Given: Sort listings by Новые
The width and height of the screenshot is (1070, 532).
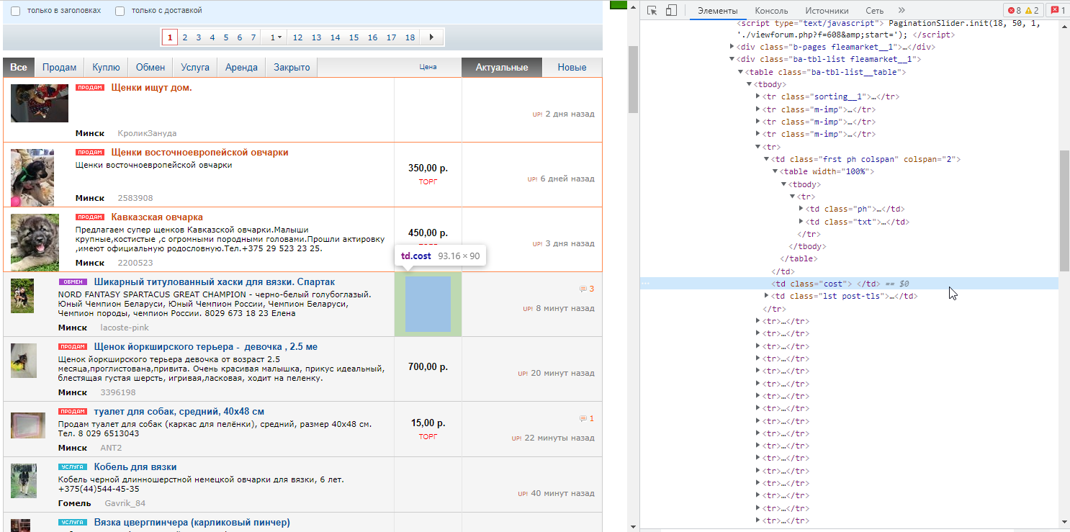Looking at the screenshot, I should pos(572,67).
